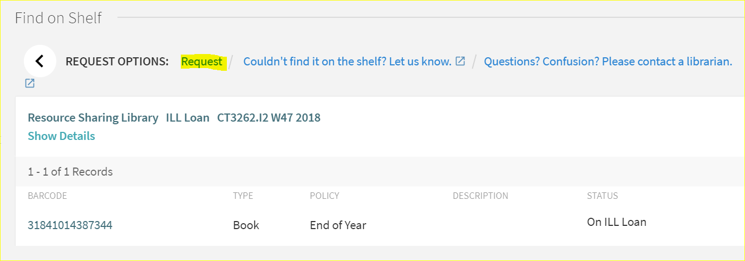Click external-link icon below the back arrow
This screenshot has height=261, width=745.
click(x=30, y=83)
